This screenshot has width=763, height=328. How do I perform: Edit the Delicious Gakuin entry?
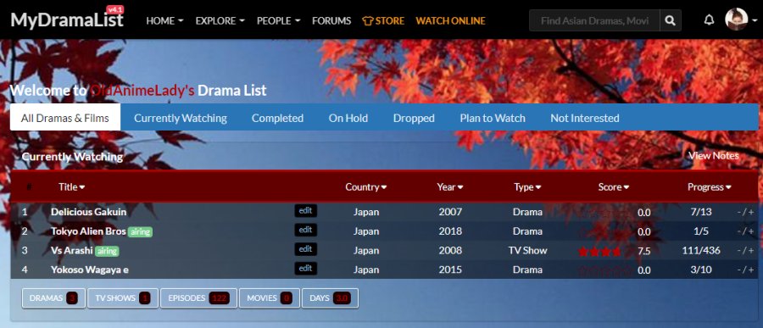point(305,211)
